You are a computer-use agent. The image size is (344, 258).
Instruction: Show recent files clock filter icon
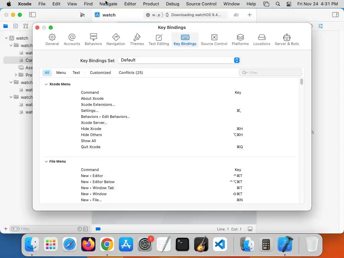(x=80, y=229)
